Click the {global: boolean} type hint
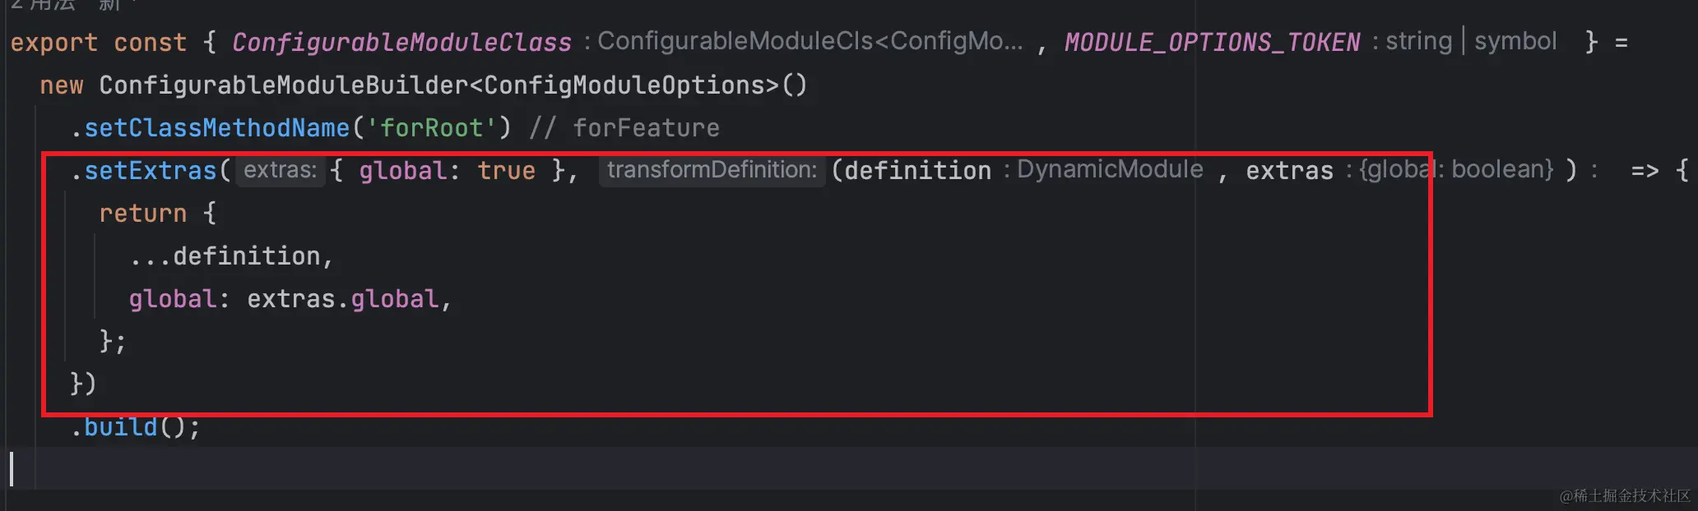The height and width of the screenshot is (511, 1698). (1456, 169)
